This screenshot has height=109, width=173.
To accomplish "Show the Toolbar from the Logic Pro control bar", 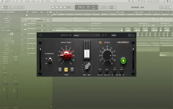I will click(12, 7).
